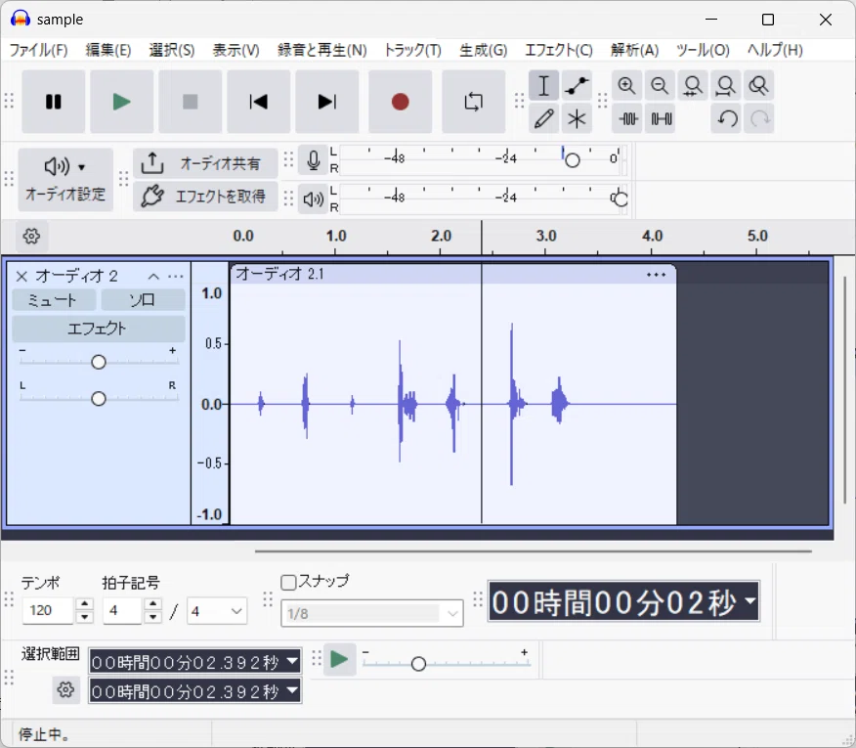The image size is (856, 748).
Task: Collapse the オーディオ 2 track chevron
Action: click(154, 277)
